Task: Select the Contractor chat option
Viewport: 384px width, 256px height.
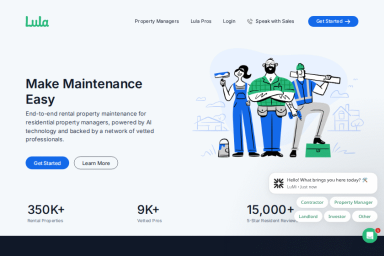Action: coord(312,202)
